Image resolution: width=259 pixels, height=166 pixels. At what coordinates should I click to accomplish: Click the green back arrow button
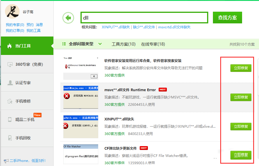click(68, 18)
